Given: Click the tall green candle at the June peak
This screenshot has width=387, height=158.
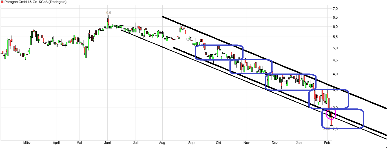Looking at the screenshot, I should click(x=108, y=24).
